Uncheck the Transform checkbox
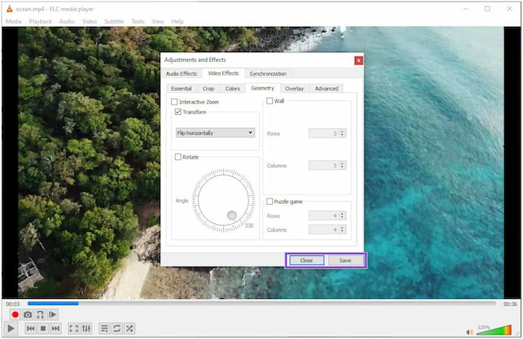The width and height of the screenshot is (523, 339). [x=178, y=112]
